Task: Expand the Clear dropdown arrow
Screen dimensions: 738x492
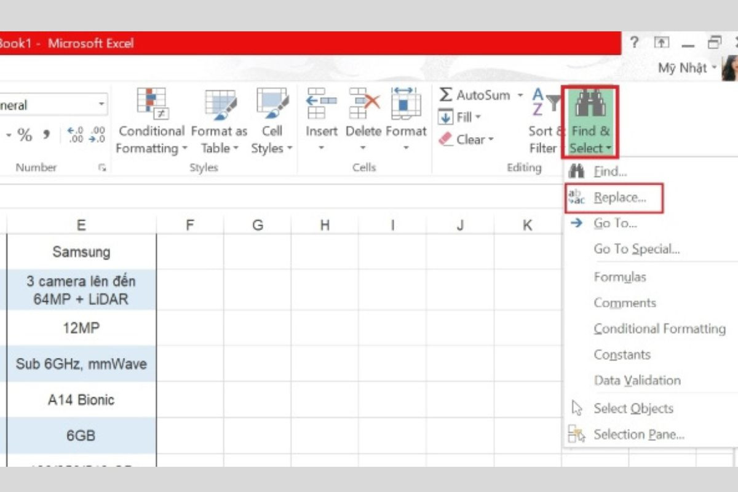Action: [x=491, y=140]
